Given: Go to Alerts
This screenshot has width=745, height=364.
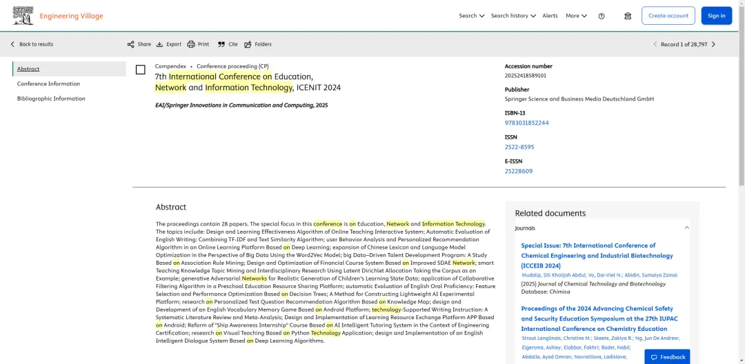Looking at the screenshot, I should click(x=550, y=16).
